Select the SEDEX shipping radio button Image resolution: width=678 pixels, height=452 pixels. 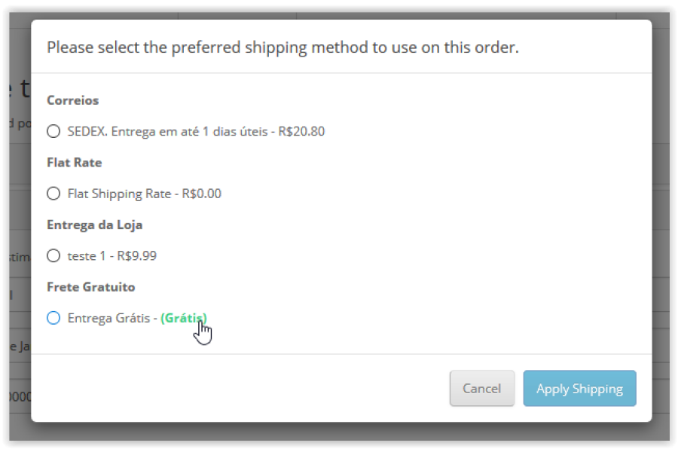tap(53, 131)
